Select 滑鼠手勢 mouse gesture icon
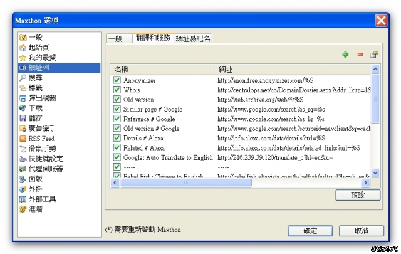This screenshot has height=254, width=401. click(23, 149)
